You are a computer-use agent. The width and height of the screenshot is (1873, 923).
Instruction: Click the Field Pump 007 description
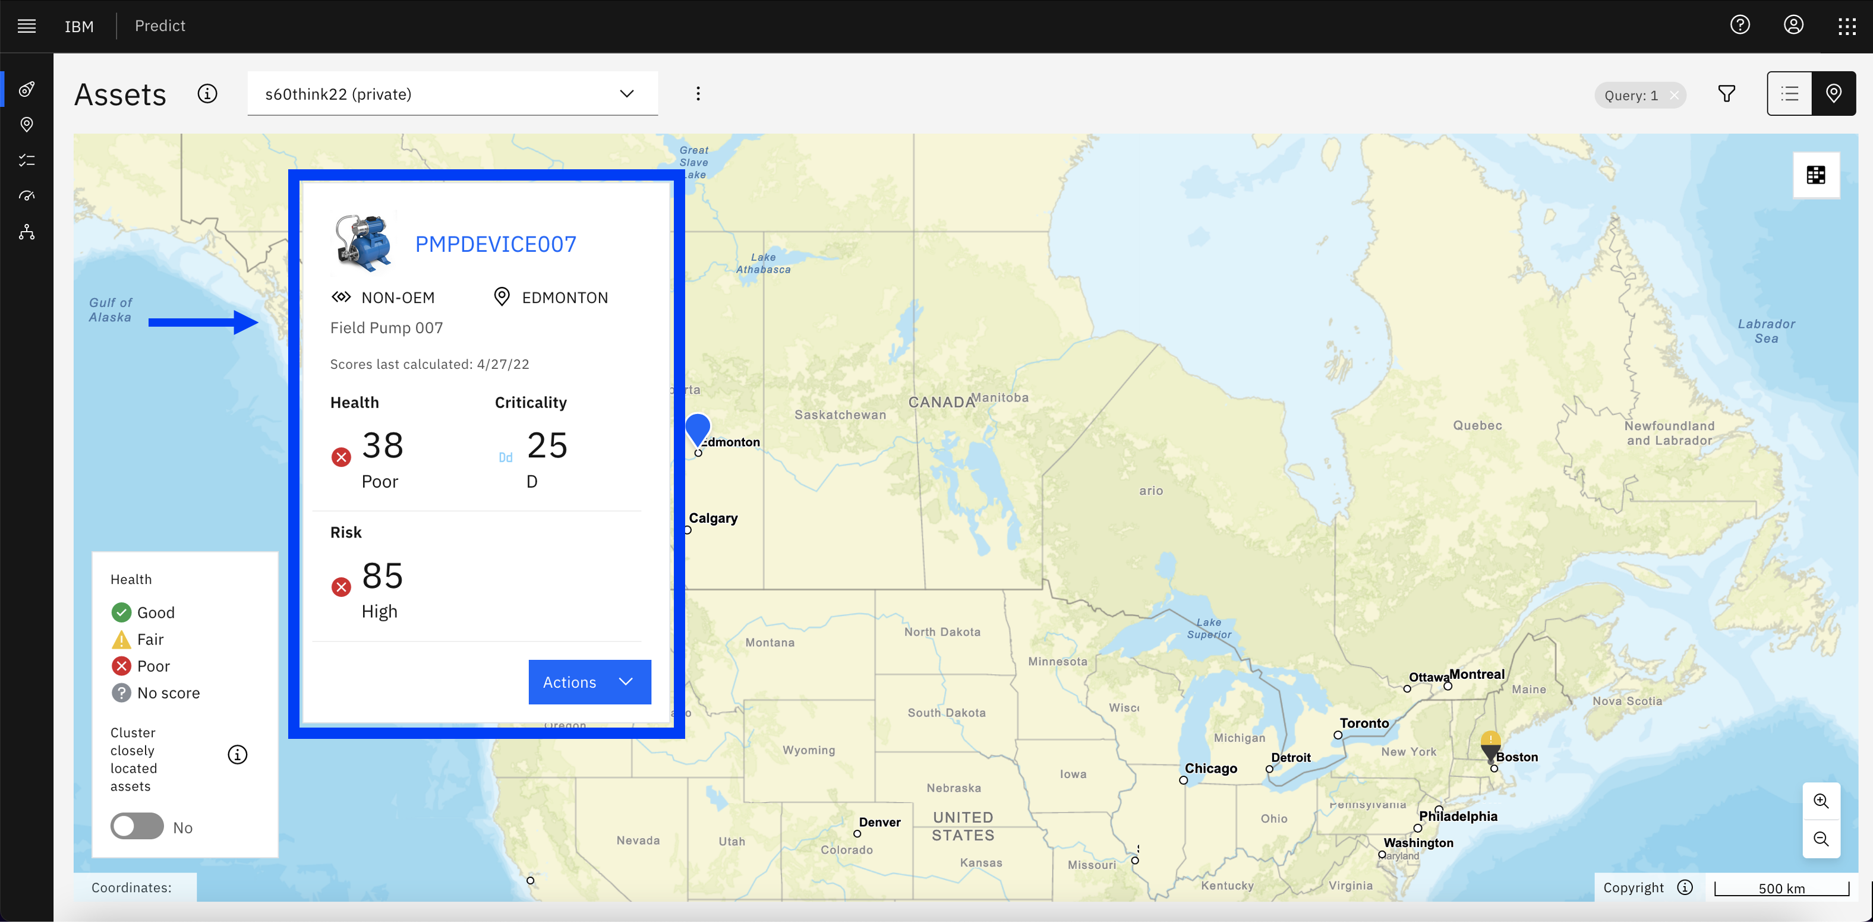tap(386, 328)
